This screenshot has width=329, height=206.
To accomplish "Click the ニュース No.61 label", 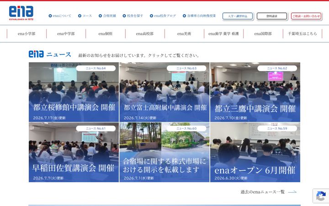I will coord(96,129).
